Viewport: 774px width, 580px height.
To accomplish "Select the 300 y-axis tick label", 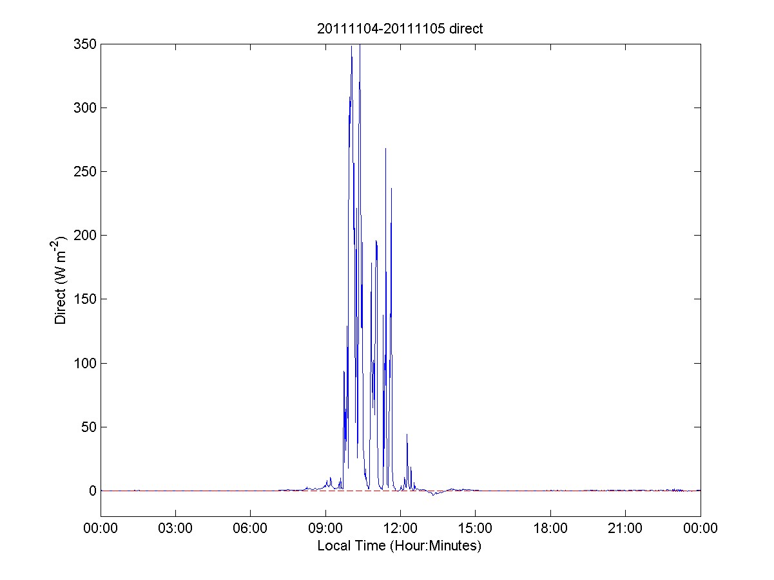I will (x=86, y=108).
